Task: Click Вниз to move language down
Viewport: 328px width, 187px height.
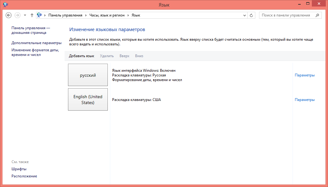Action: 139,56
